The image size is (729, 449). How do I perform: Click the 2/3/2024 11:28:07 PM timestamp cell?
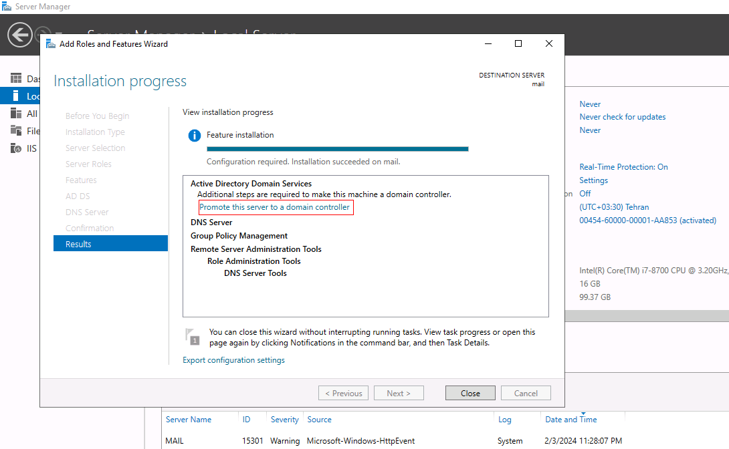click(583, 440)
